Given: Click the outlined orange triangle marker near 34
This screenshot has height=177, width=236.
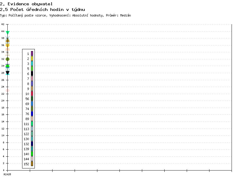Looking at the screenshot, I should pos(8,54).
